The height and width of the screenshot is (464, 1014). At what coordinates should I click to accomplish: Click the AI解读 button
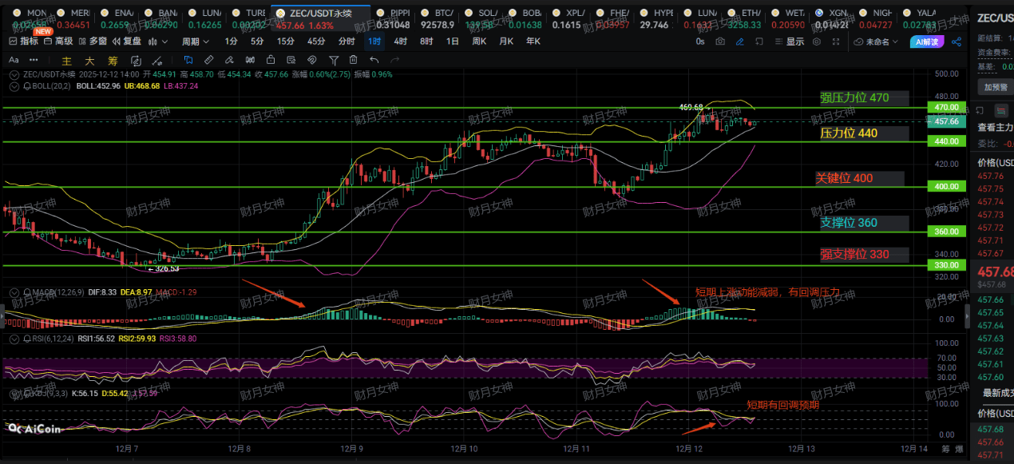coord(926,42)
